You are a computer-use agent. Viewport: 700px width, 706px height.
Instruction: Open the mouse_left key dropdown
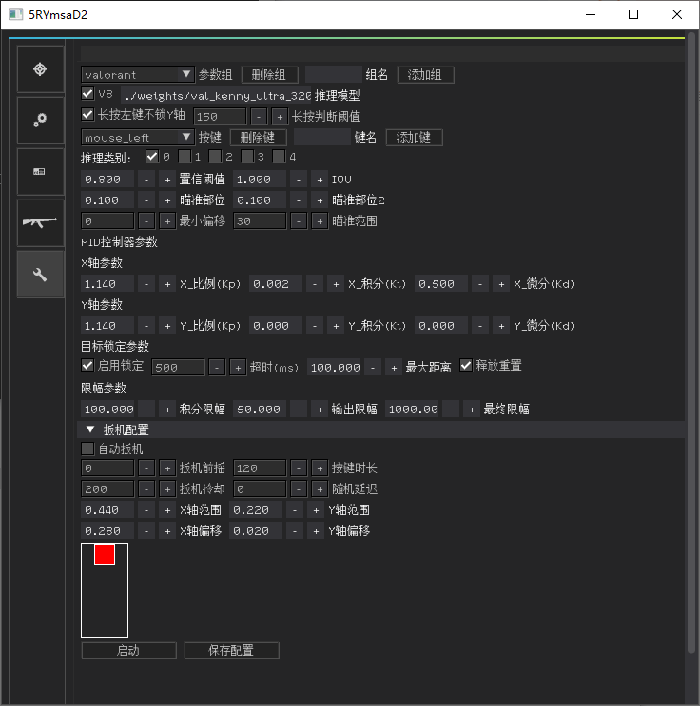pyautogui.click(x=138, y=138)
